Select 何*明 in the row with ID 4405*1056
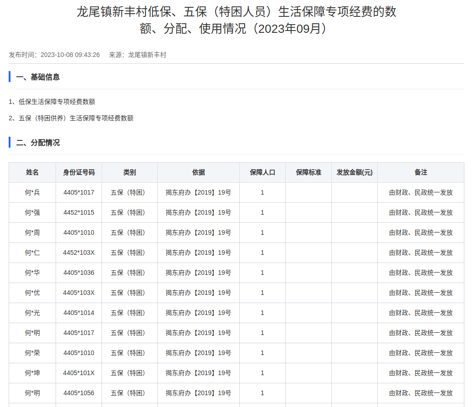This screenshot has height=407, width=473. point(32,393)
